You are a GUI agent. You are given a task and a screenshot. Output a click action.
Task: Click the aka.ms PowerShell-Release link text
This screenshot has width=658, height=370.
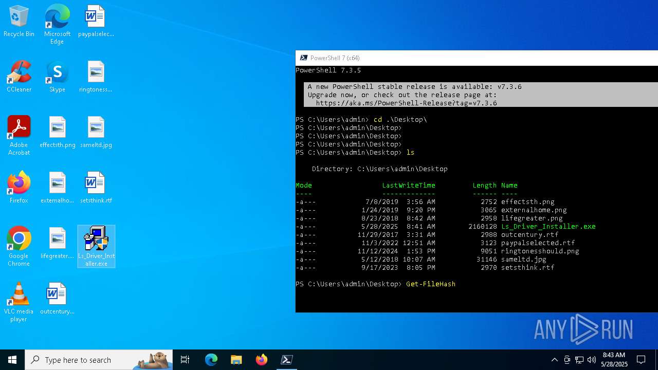(406, 103)
